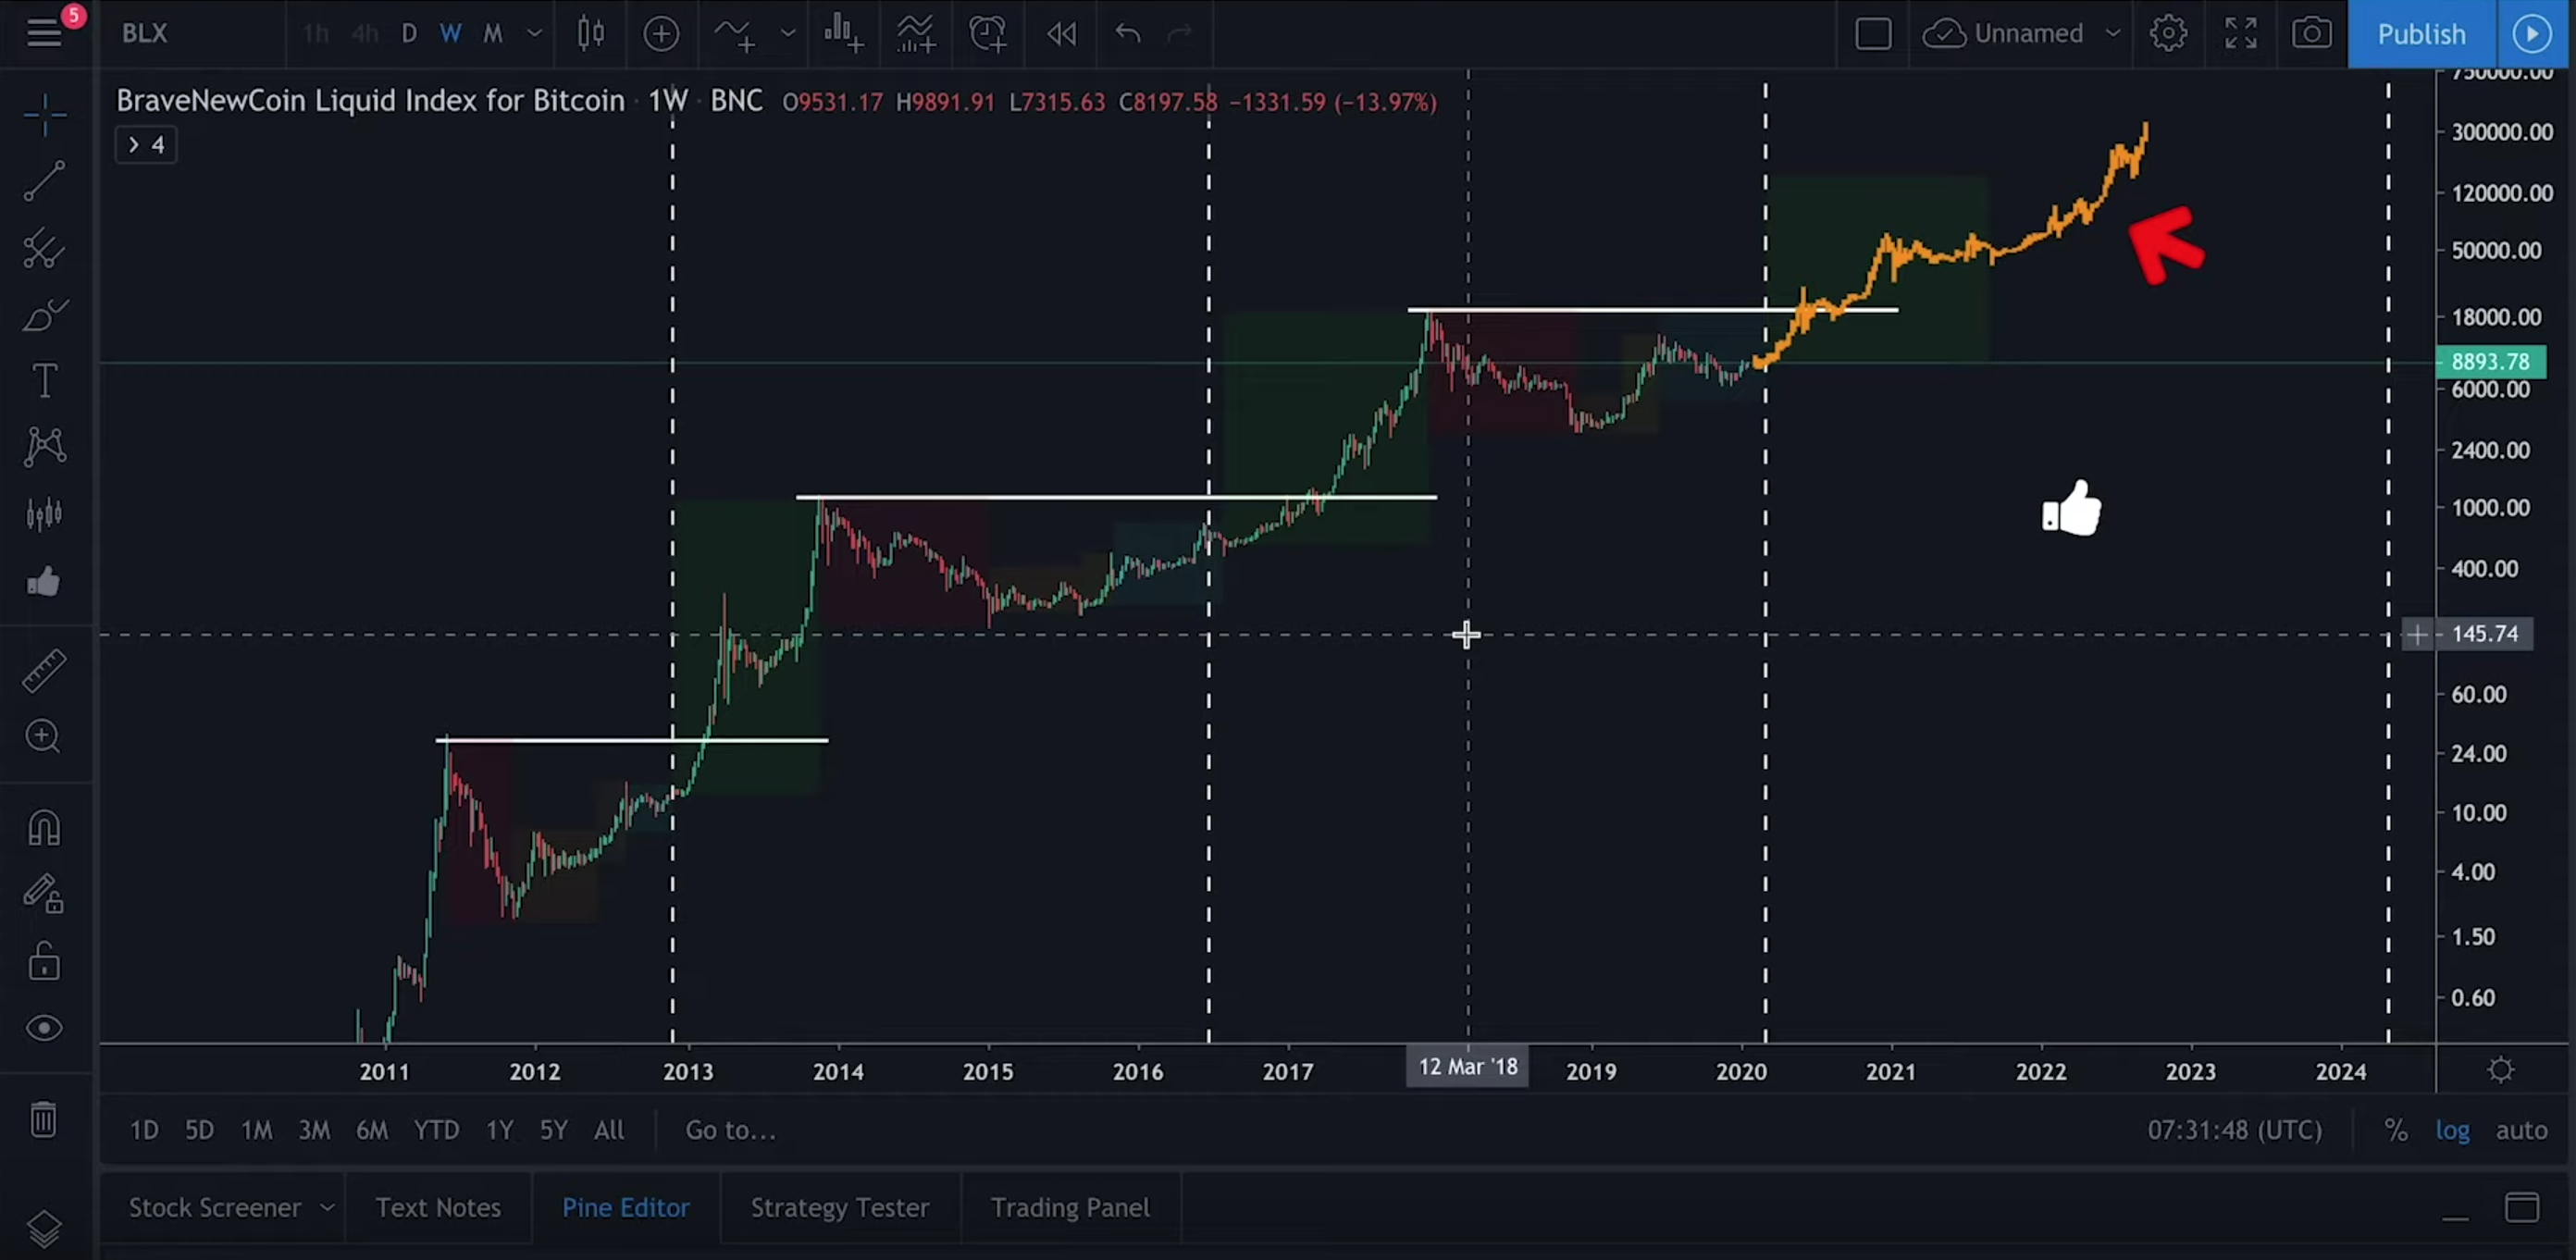Select the chart layout square icon
The height and width of the screenshot is (1260, 2576).
coord(1873,34)
